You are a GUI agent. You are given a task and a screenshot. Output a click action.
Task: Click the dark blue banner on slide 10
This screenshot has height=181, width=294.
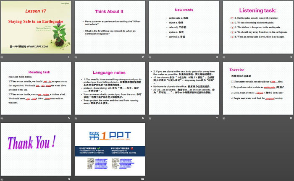click(110, 152)
